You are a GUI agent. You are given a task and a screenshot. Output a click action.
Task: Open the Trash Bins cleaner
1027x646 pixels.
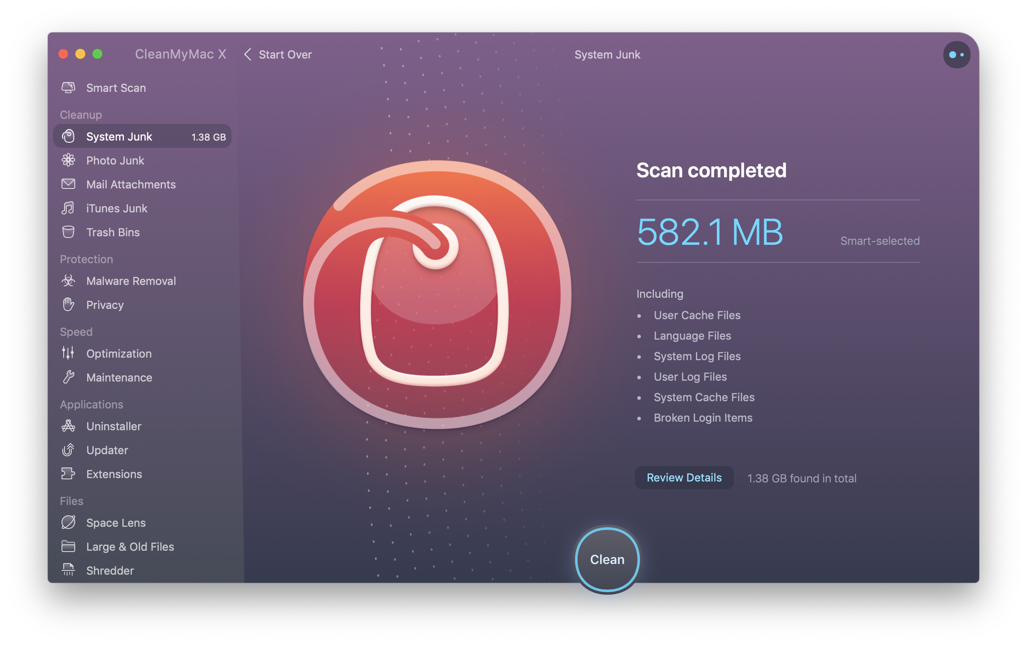[x=113, y=232]
